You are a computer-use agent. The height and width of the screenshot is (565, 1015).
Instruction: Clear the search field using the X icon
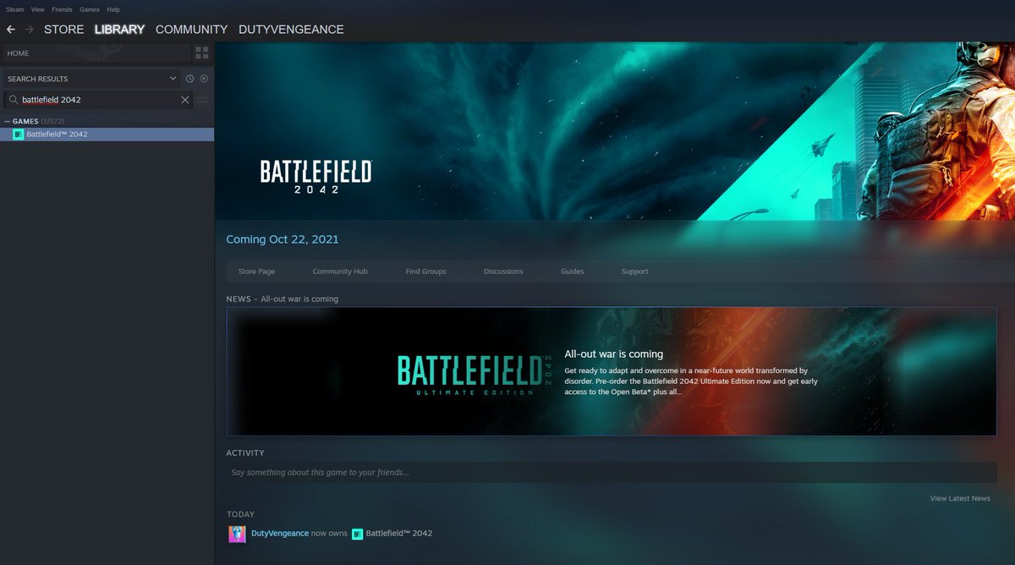(x=184, y=99)
